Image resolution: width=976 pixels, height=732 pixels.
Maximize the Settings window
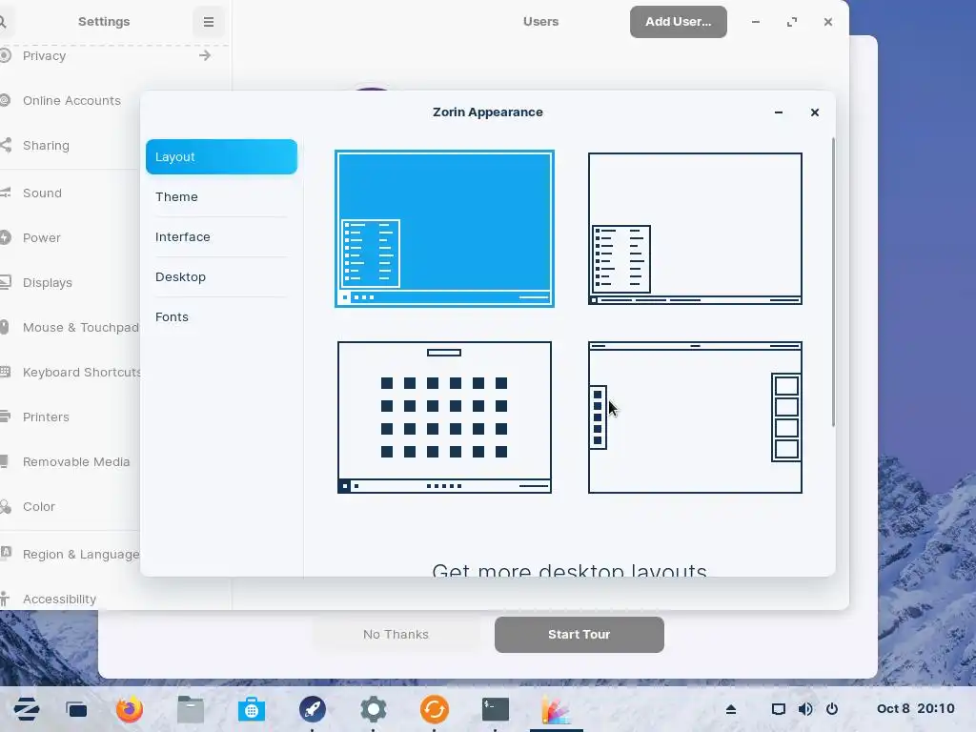(x=792, y=22)
